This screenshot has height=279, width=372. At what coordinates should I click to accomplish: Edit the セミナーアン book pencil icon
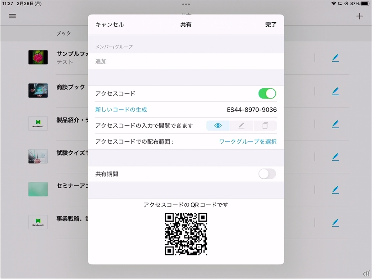coord(335,189)
